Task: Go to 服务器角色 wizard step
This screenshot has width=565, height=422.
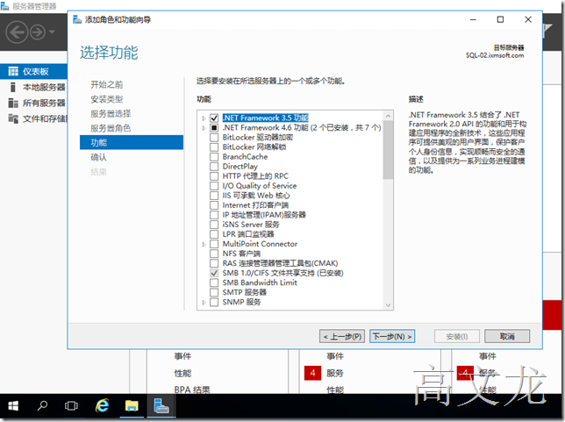Action: click(x=111, y=128)
